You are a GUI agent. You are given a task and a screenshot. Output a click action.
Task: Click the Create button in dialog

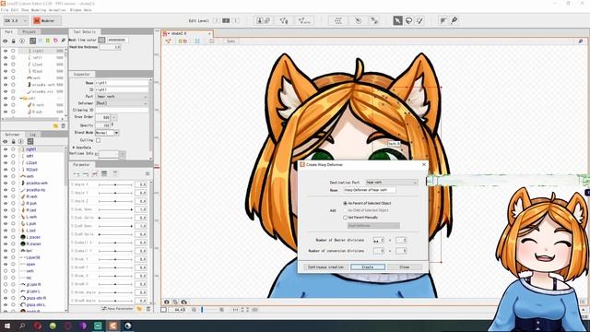368,267
